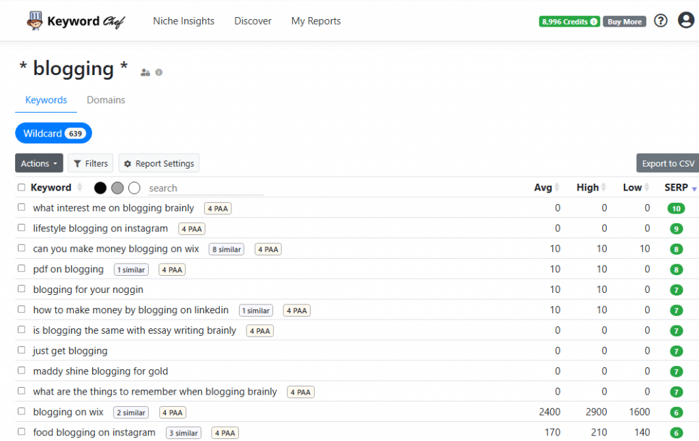699x441 pixels.
Task: Open My Reports menu
Action: [316, 21]
